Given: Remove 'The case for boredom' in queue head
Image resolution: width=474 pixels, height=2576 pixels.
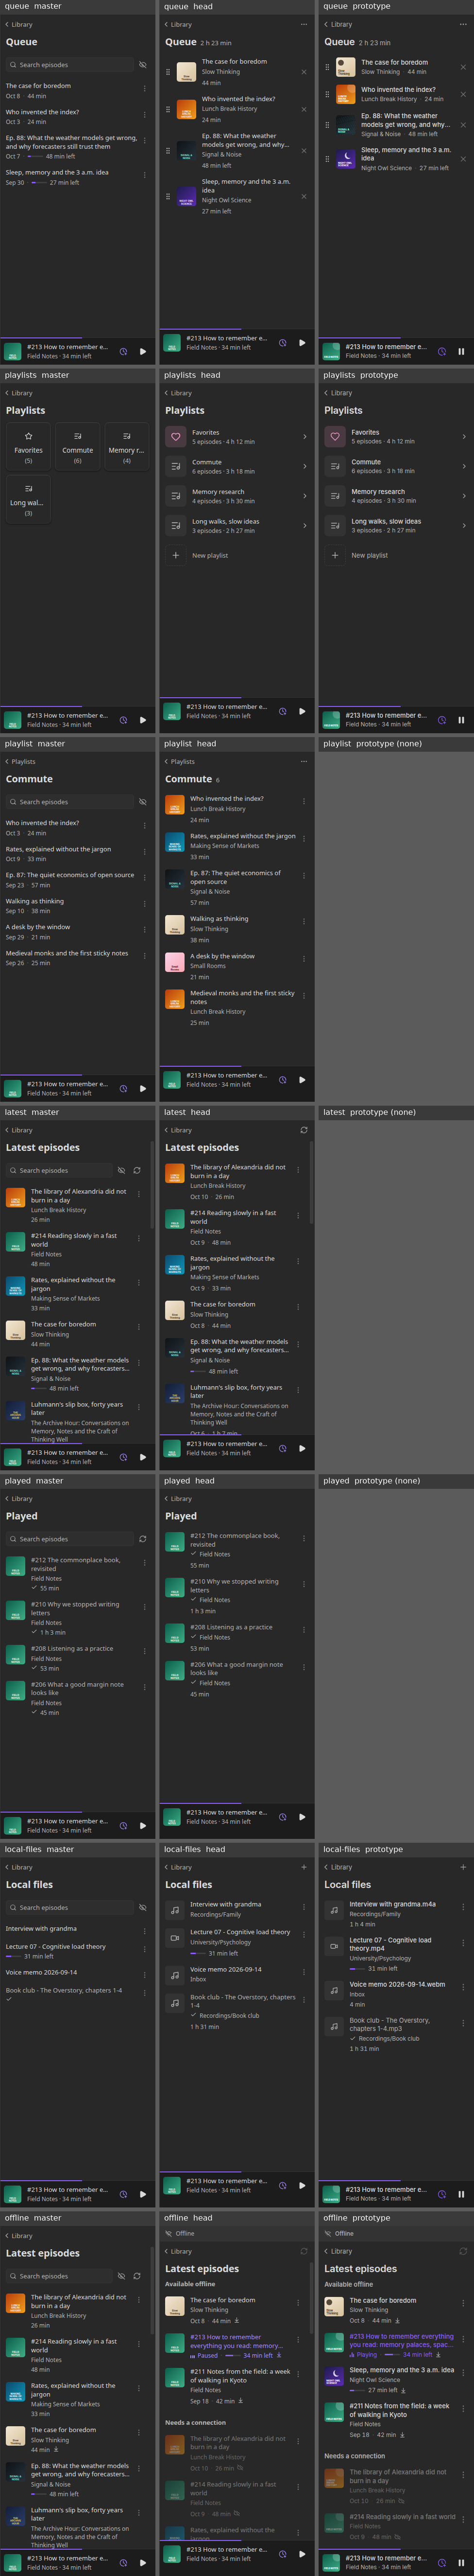Looking at the screenshot, I should pos(304,72).
